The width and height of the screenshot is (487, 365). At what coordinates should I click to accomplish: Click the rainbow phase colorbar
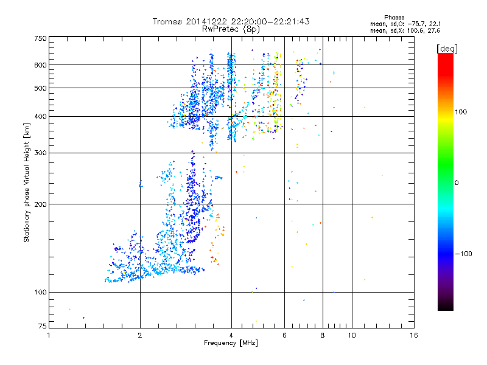click(446, 182)
